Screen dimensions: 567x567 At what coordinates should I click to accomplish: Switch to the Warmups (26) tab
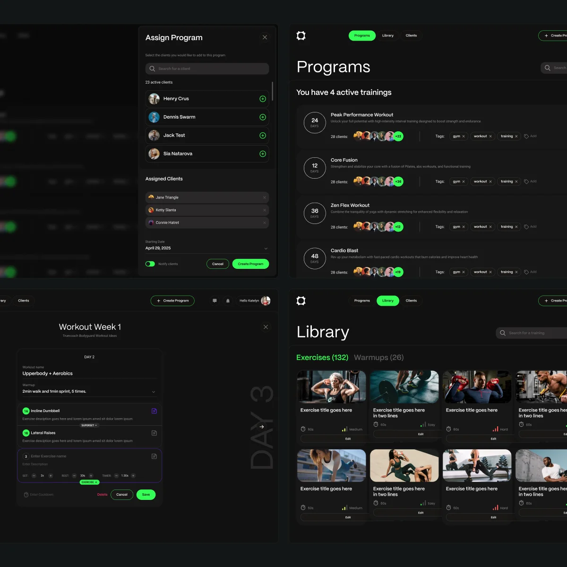(x=379, y=358)
